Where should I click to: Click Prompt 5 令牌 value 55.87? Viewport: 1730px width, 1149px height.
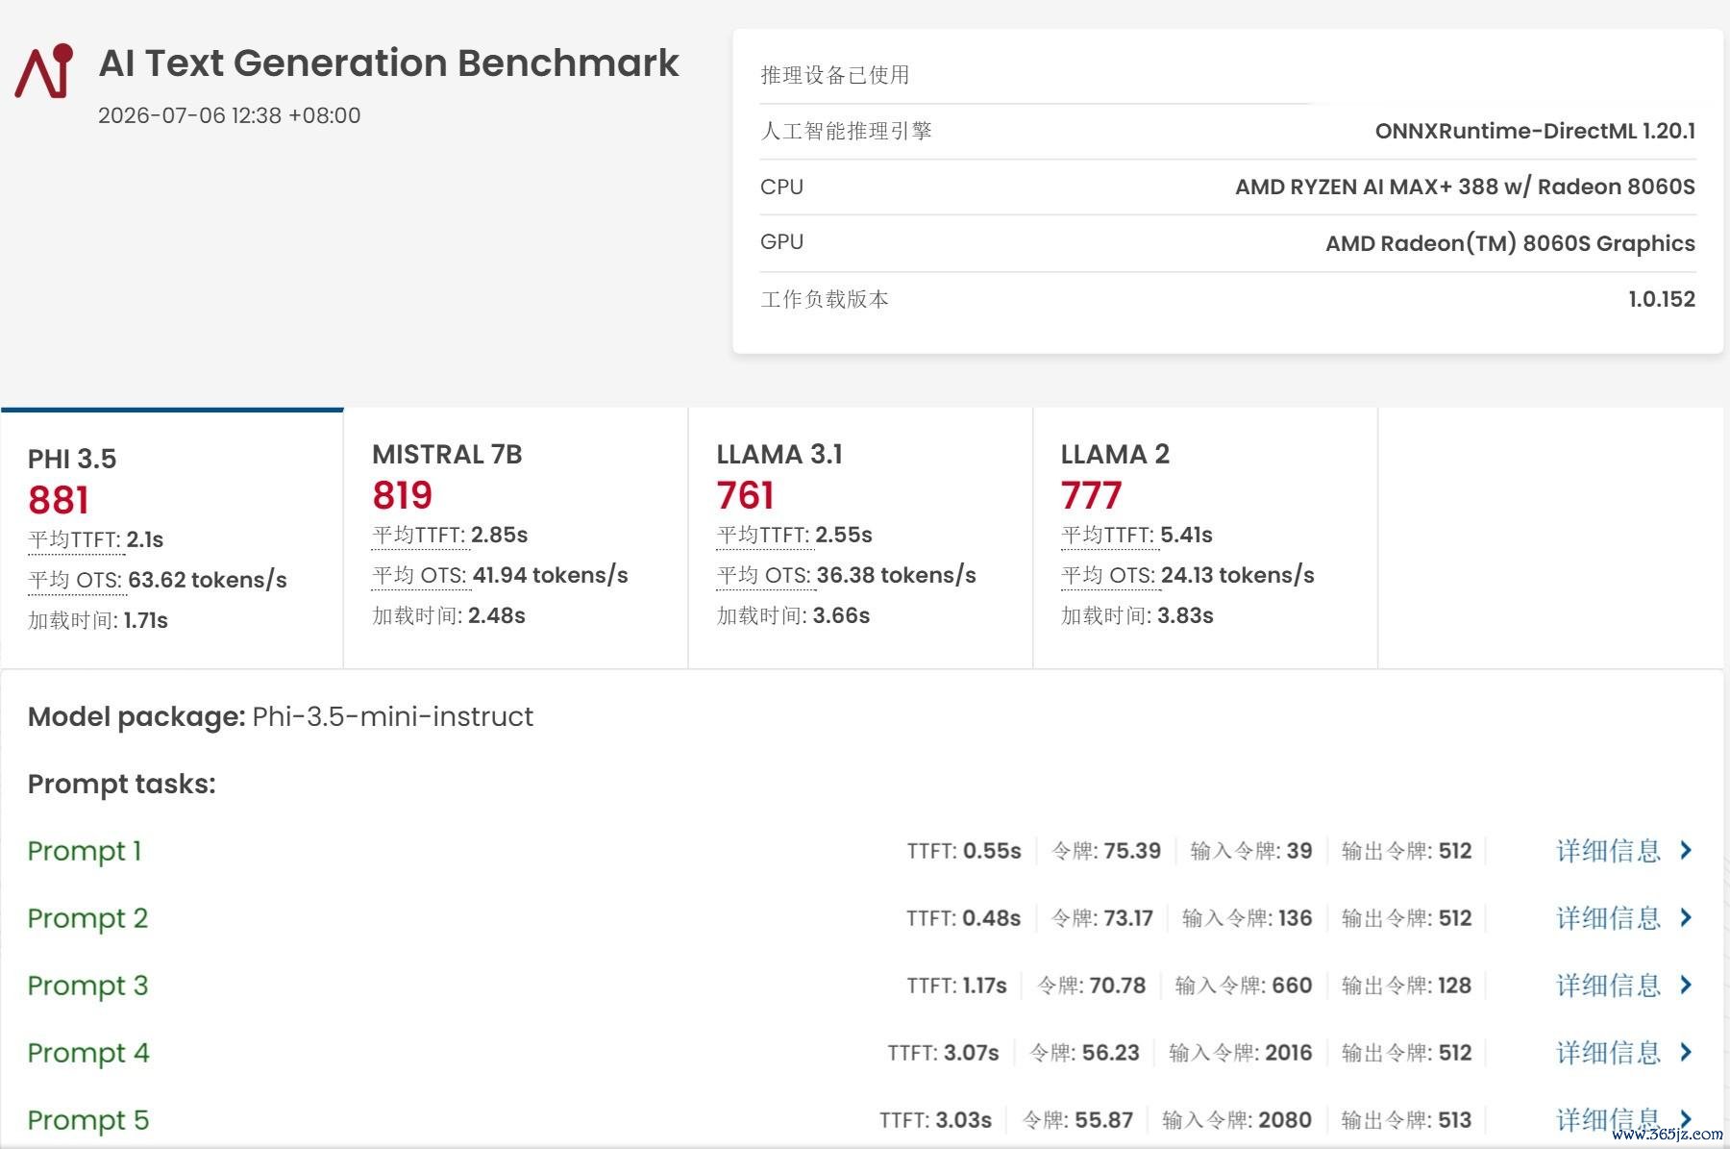pos(1104,1120)
